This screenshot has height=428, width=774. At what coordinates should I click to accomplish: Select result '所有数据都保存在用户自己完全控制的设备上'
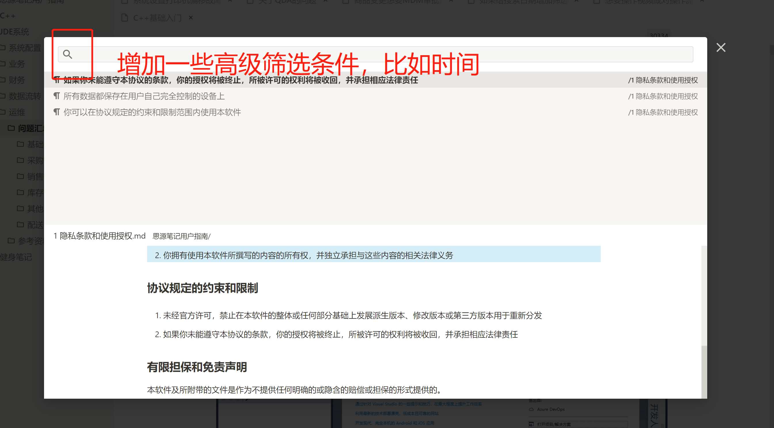pos(144,96)
